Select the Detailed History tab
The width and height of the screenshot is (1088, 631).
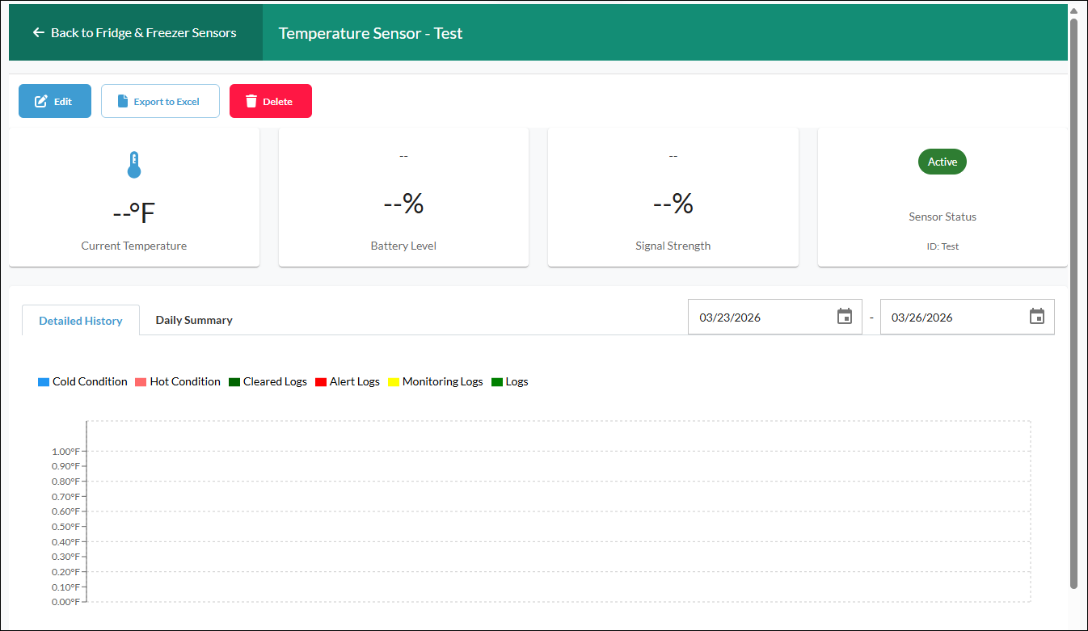[x=81, y=321]
